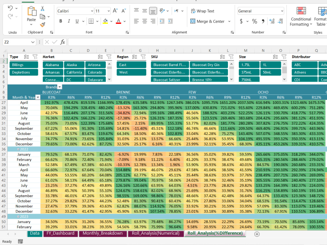Apply Percent Style format

(255, 21)
